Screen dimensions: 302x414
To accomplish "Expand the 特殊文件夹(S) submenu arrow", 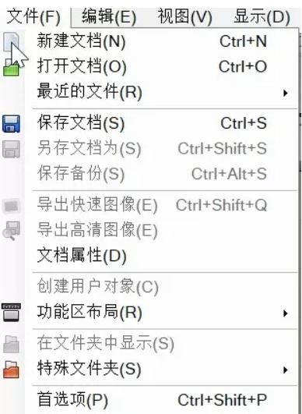I will 285,370.
